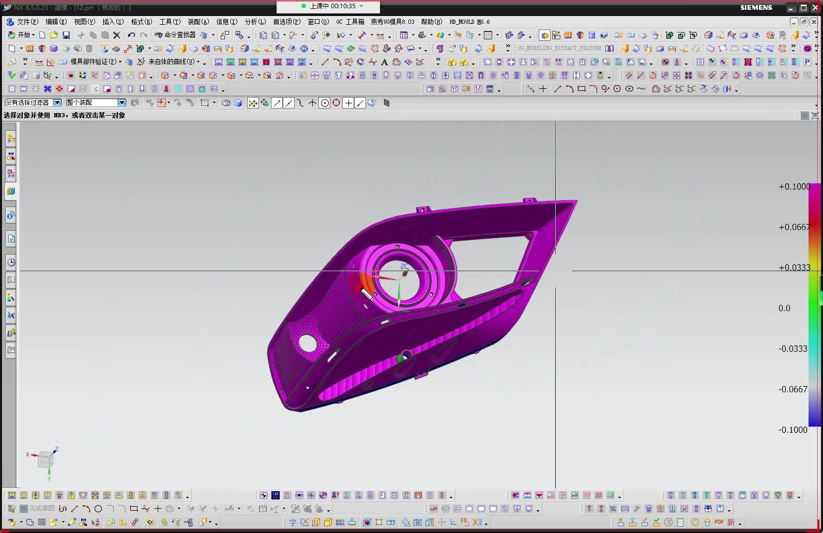Click the Text (A) curve tool icon
823x533 pixels.
tap(385, 62)
